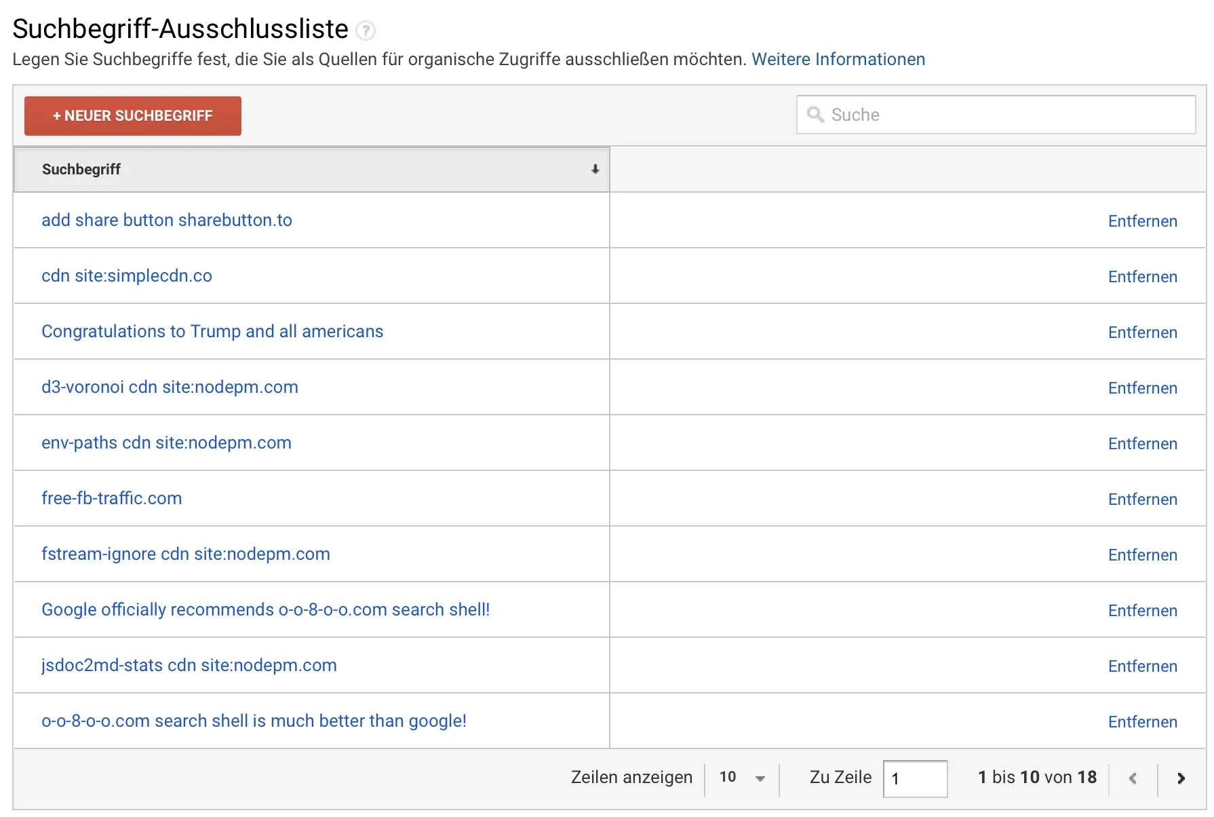
Task: Click the sort arrow in Suchbegriff column
Action: click(x=595, y=170)
